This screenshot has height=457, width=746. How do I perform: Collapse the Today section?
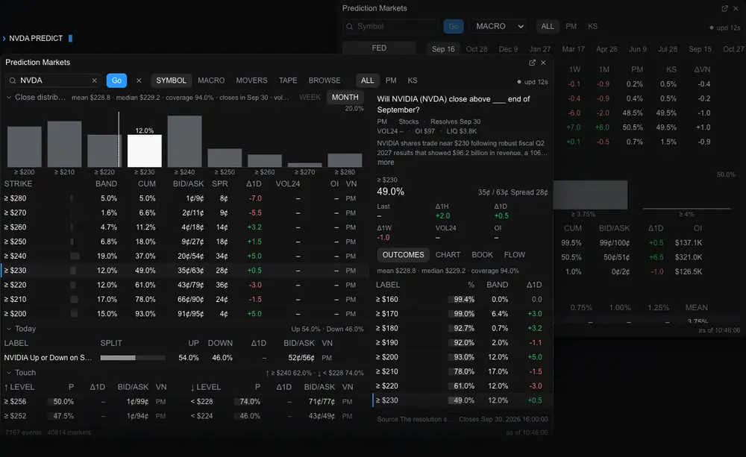pos(8,329)
